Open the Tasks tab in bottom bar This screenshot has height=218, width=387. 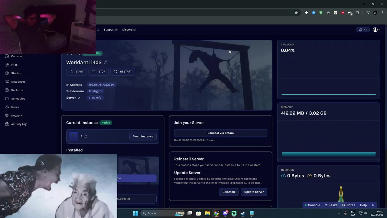click(x=331, y=205)
